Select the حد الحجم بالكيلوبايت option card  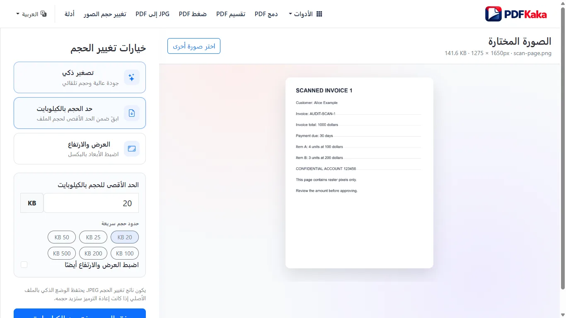80,113
